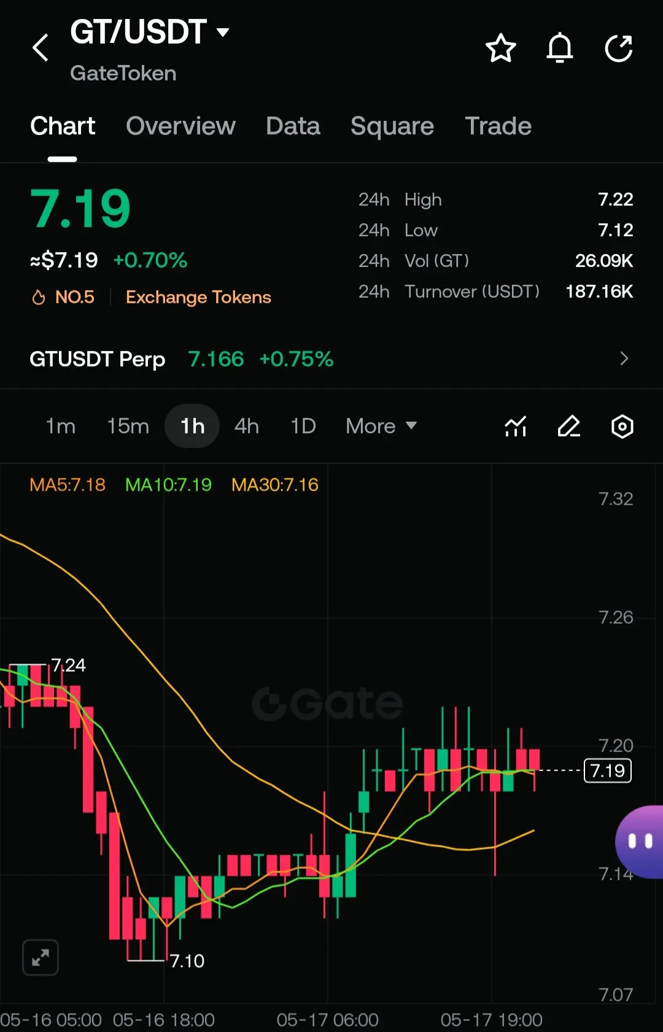
Task: Open chart indicators icon
Action: pyautogui.click(x=516, y=426)
